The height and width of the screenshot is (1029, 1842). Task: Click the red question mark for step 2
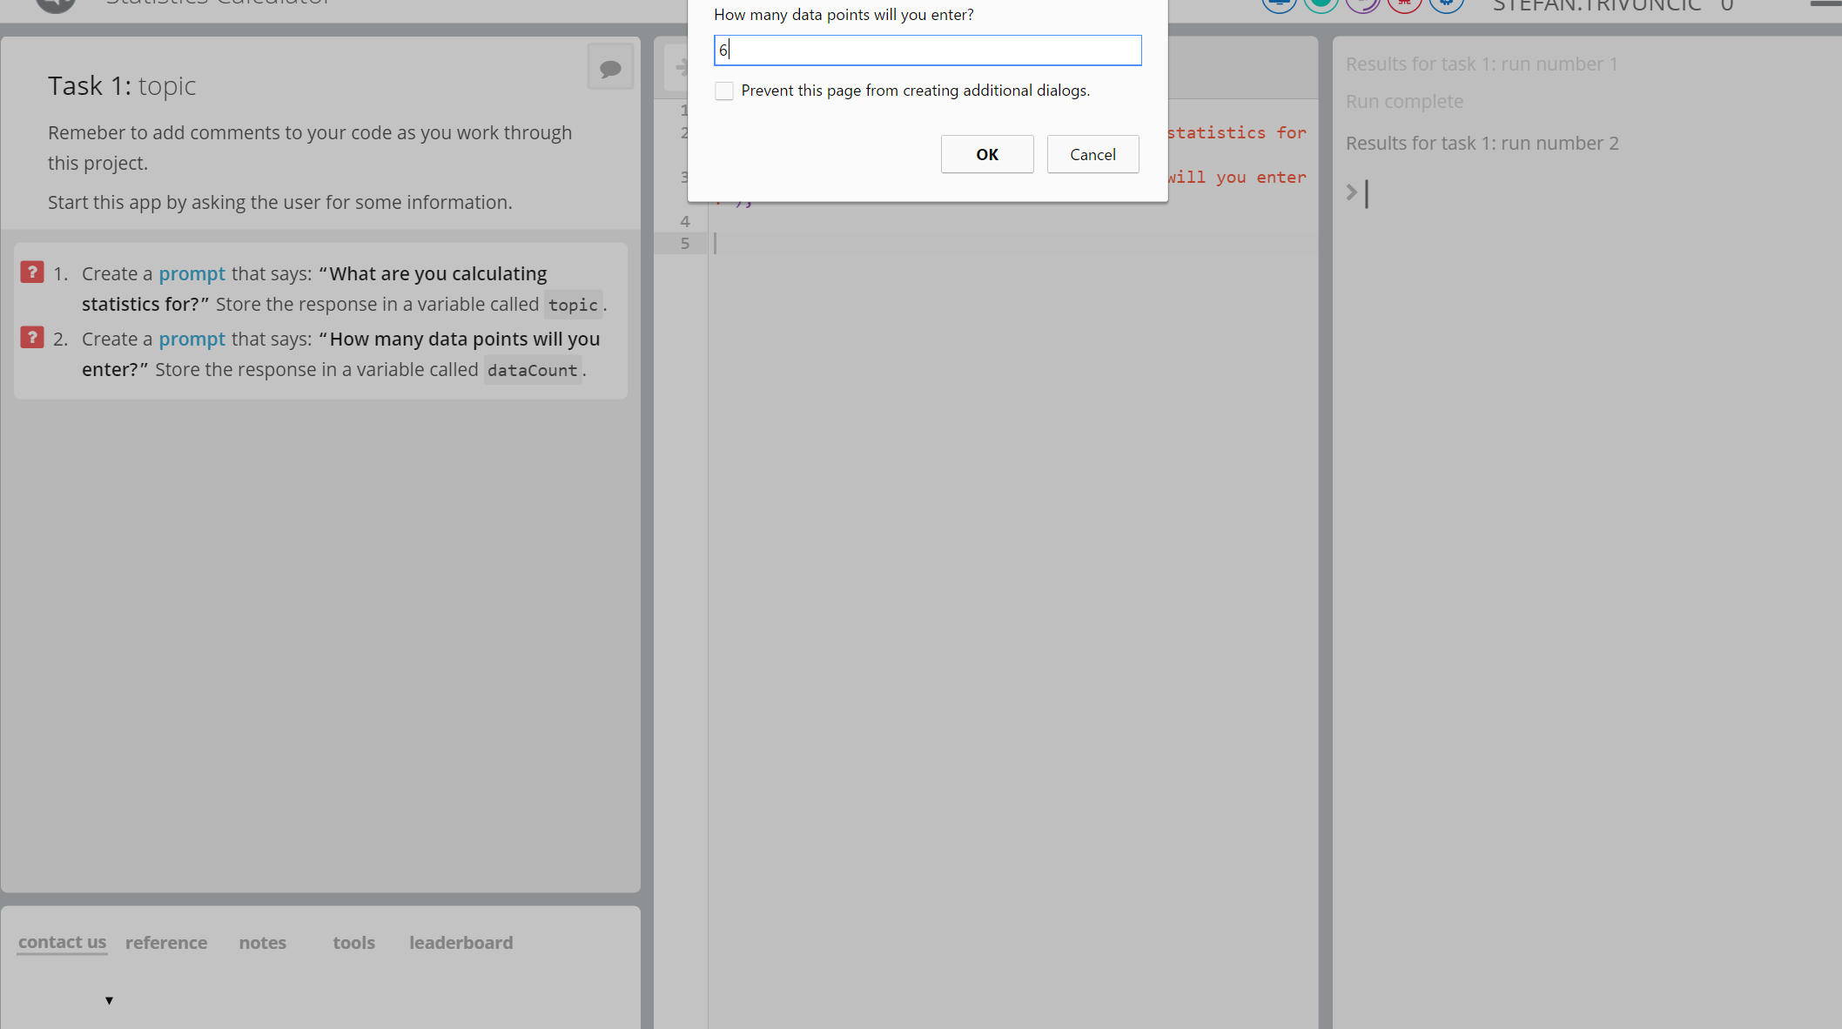pos(32,338)
